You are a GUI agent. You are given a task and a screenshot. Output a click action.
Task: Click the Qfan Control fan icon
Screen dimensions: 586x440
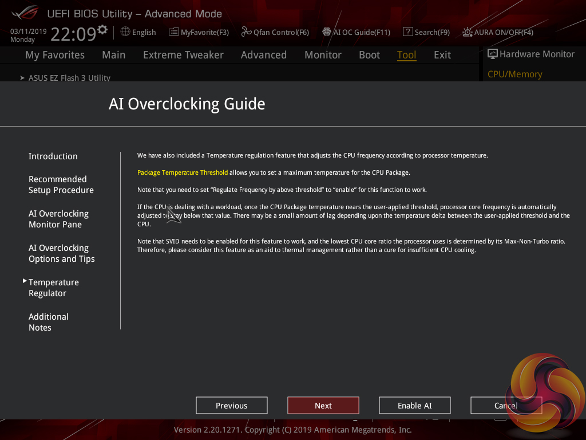tap(246, 32)
